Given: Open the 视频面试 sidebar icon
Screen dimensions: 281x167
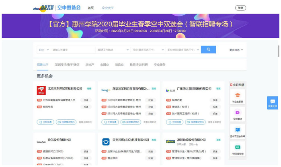Looking at the screenshot, I should 237,113.
